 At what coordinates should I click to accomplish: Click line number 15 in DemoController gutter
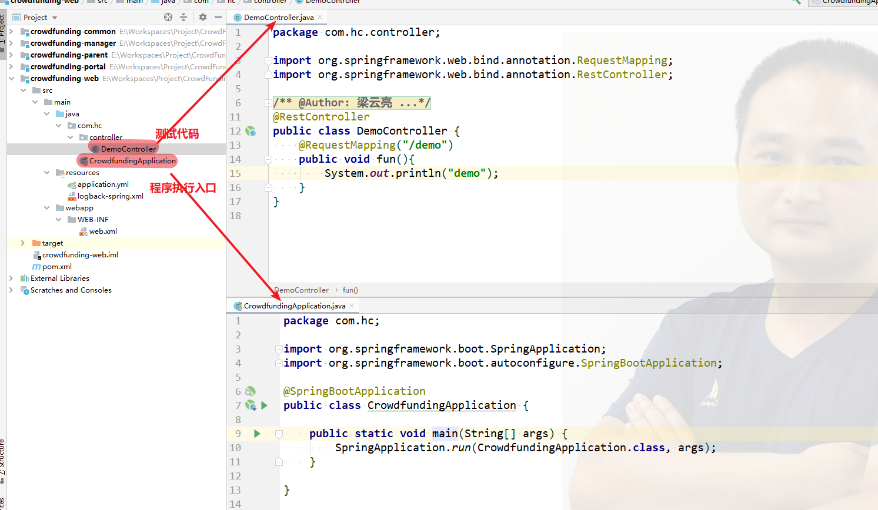(235, 173)
